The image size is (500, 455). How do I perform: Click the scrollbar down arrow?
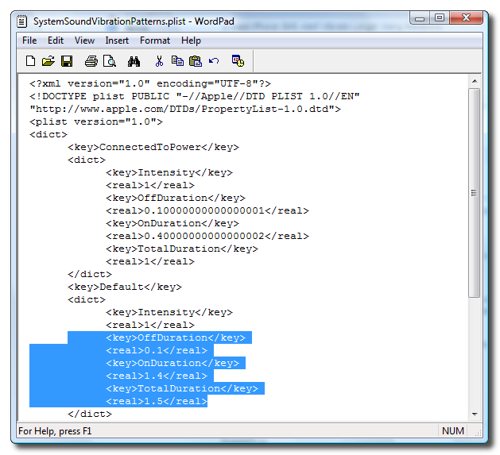475,413
